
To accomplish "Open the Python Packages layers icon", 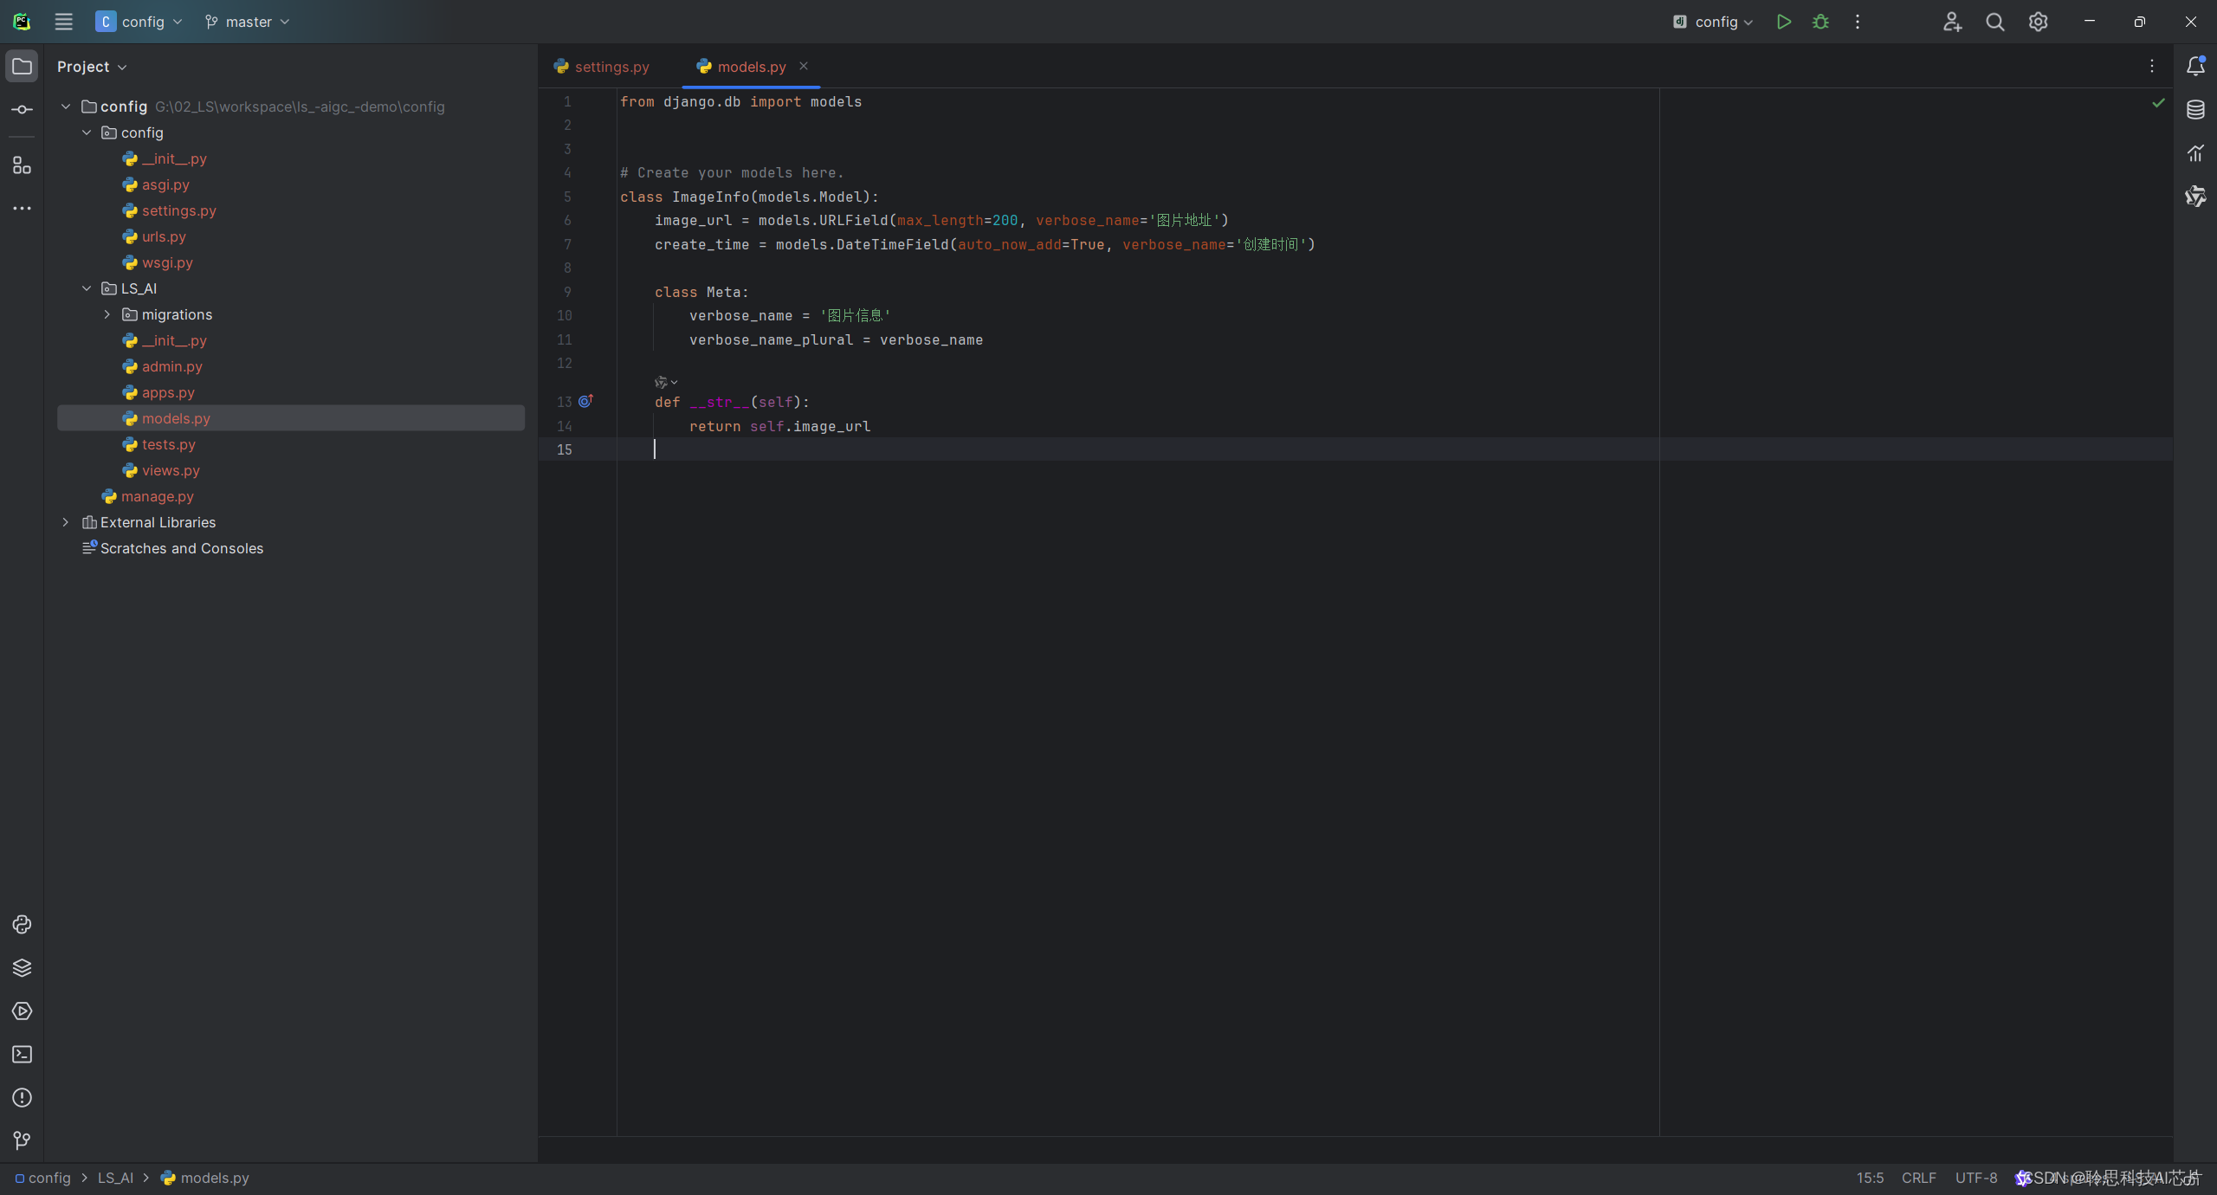I will [x=22, y=968].
